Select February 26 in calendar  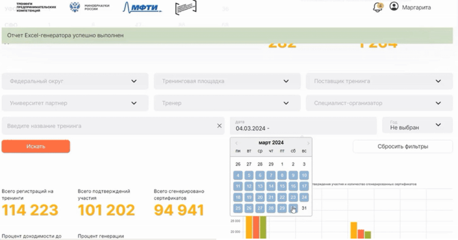(238, 164)
